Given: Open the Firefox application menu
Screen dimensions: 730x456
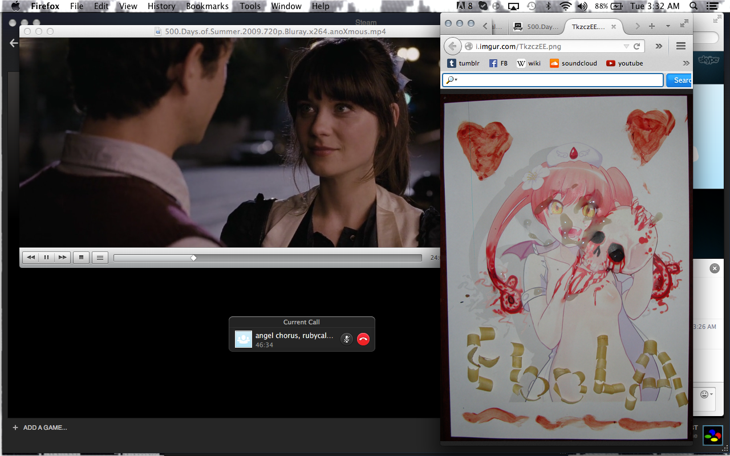Looking at the screenshot, I should pyautogui.click(x=45, y=6).
